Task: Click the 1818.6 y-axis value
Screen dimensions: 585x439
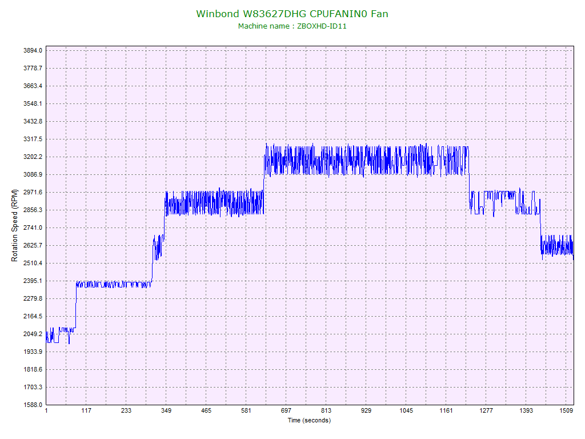Action: click(33, 370)
